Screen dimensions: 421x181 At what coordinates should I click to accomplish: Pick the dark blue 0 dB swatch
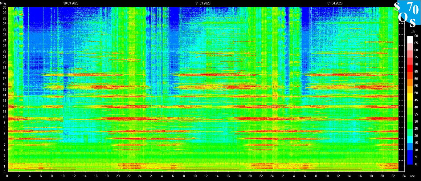pyautogui.click(x=410, y=161)
